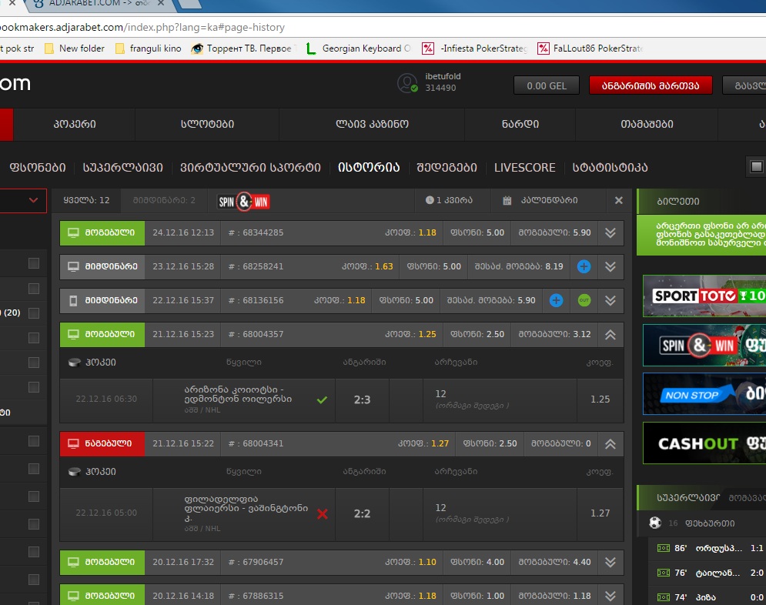
Task: Tick the sidebar checkbox beside the 2:2 score row
Action: [x=34, y=524]
